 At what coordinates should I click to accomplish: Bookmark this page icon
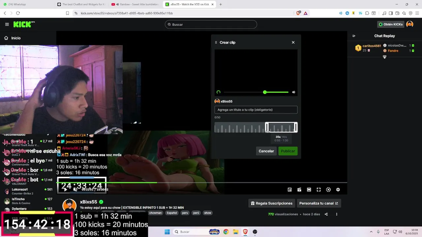[67, 13]
